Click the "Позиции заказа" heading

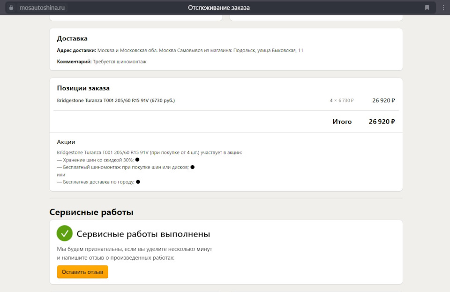(83, 88)
